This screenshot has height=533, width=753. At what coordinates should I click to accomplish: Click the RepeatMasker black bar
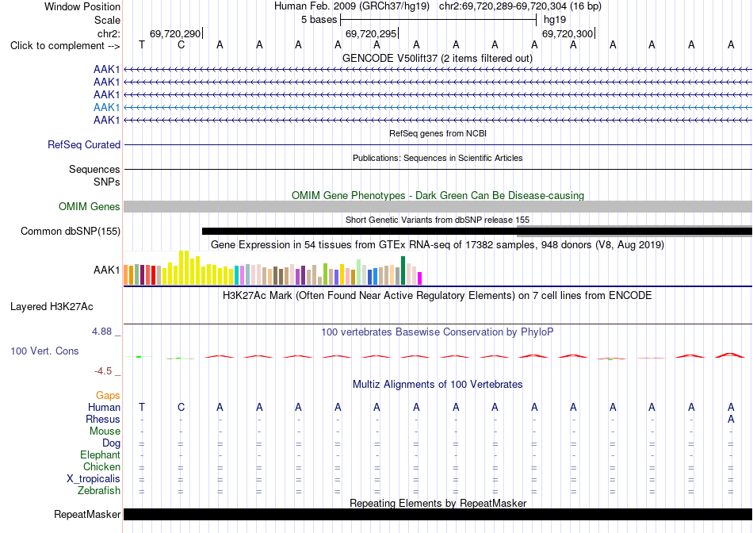point(438,514)
